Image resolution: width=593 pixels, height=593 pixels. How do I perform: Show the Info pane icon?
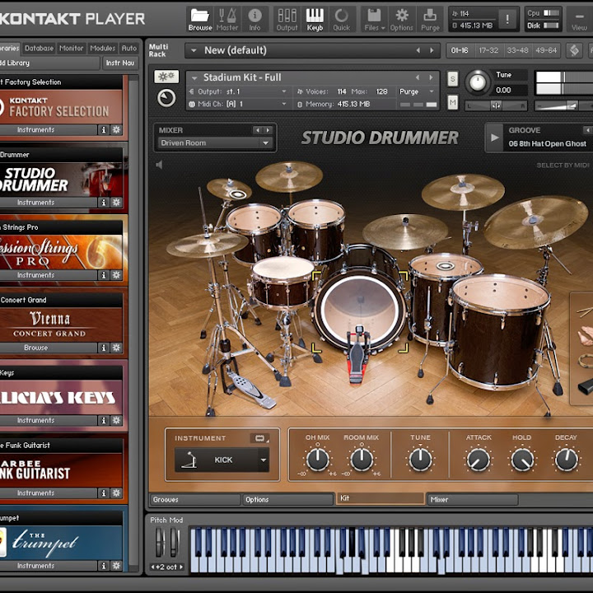[254, 19]
